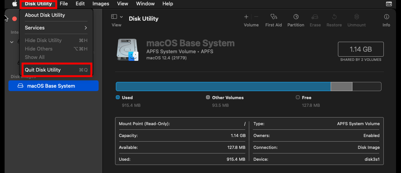Open the Window menu
Screen dimensions: 401x173
(145, 3)
